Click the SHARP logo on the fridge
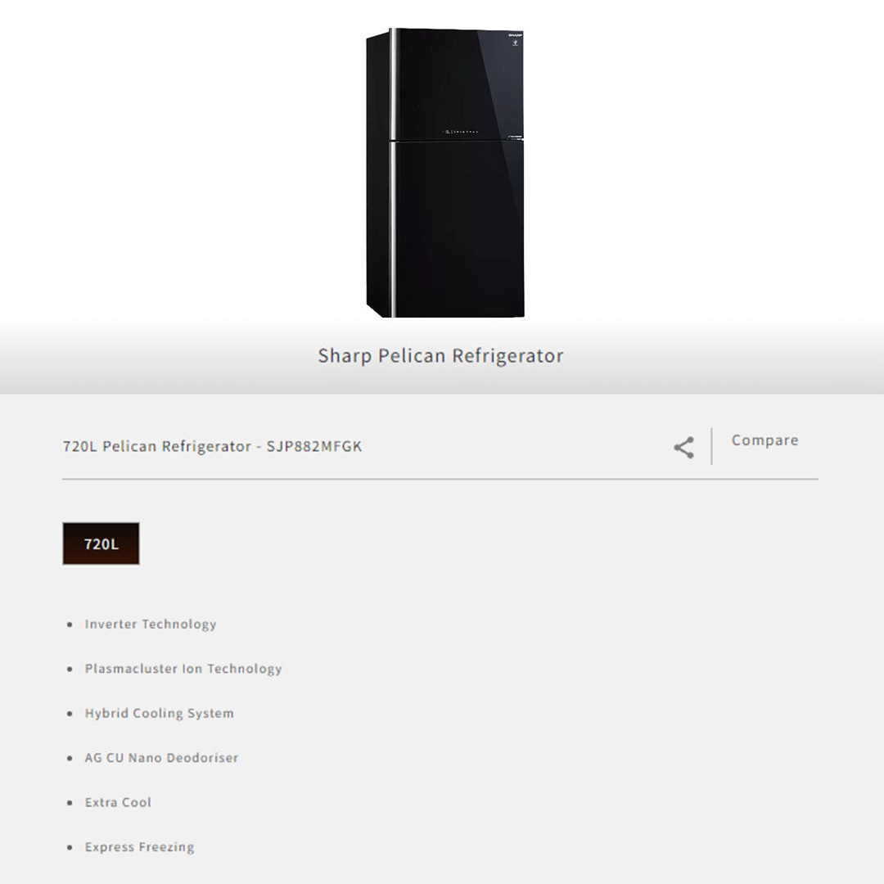Viewport: 884px width, 884px height. tap(515, 35)
